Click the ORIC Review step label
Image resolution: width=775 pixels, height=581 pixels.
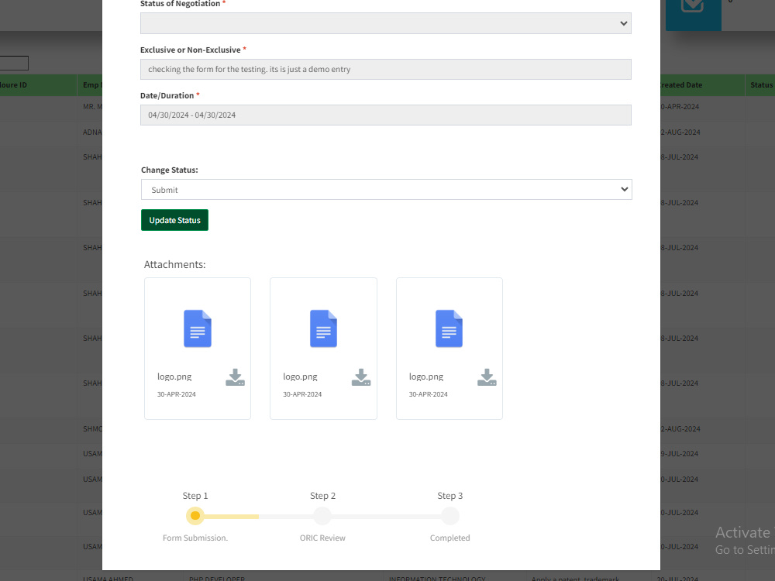pos(322,538)
